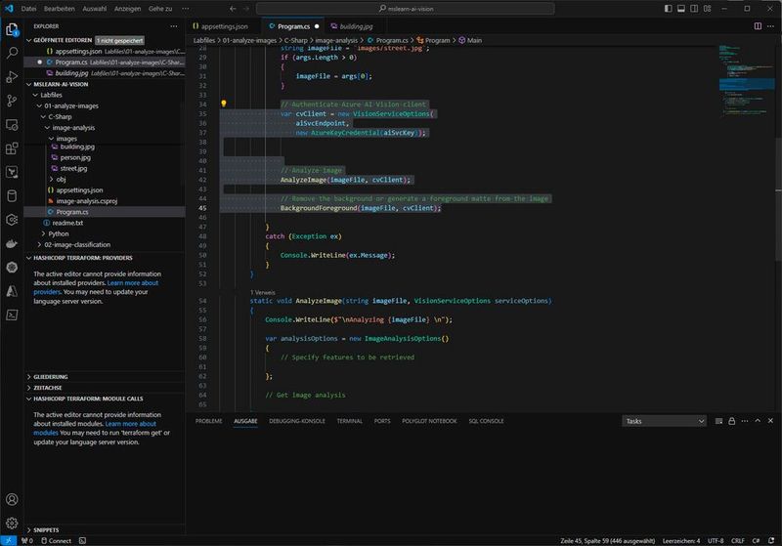Screen dimensions: 782x546
Task: Switch to the appsettings.json editor tab
Action: 225,26
